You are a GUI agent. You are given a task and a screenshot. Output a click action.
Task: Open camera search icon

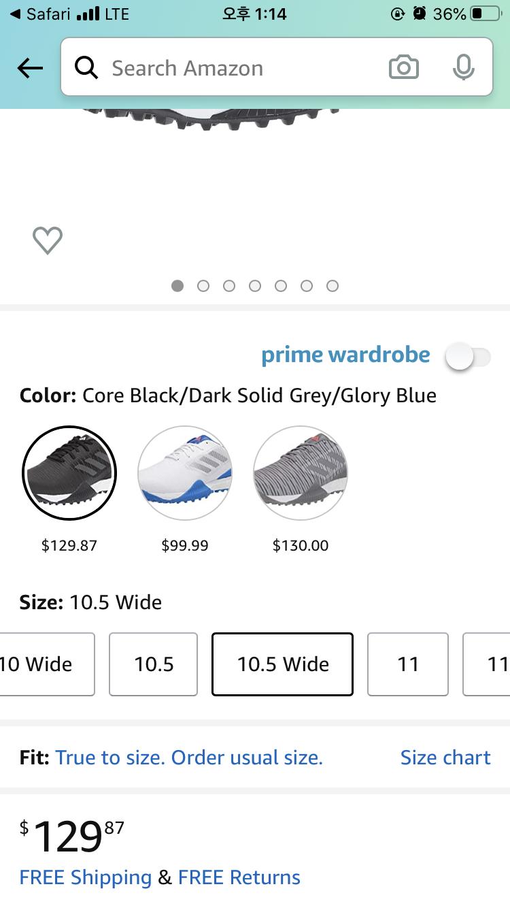point(403,68)
